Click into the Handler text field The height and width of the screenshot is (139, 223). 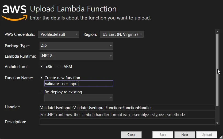127,108
